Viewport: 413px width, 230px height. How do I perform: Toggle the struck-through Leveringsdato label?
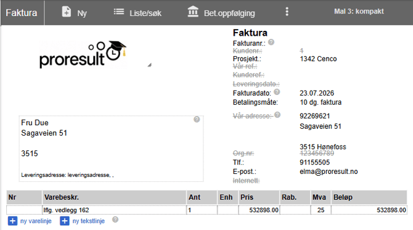(256, 84)
